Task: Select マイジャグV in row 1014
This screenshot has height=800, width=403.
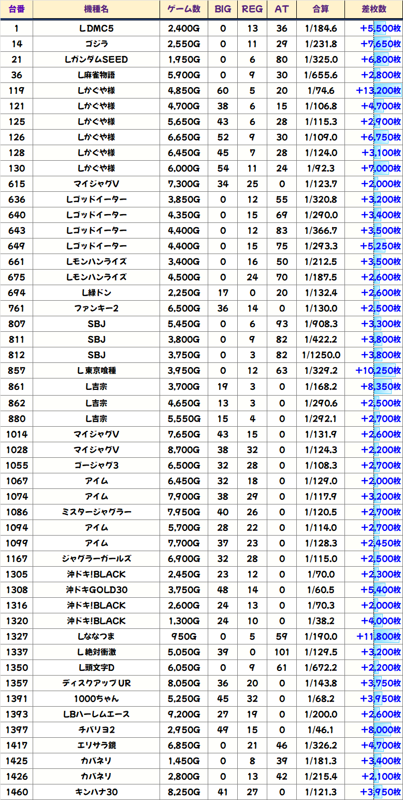Action: 96,434
